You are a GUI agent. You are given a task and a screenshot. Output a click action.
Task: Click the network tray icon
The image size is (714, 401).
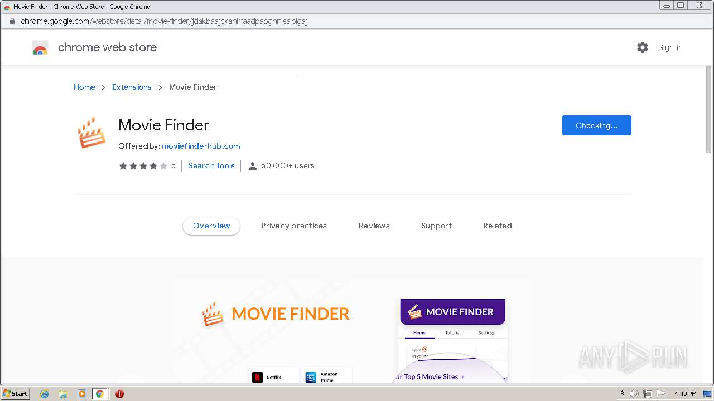[x=647, y=394]
